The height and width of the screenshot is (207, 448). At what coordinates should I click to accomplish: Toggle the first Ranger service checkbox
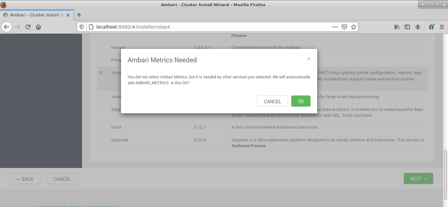[101, 47]
